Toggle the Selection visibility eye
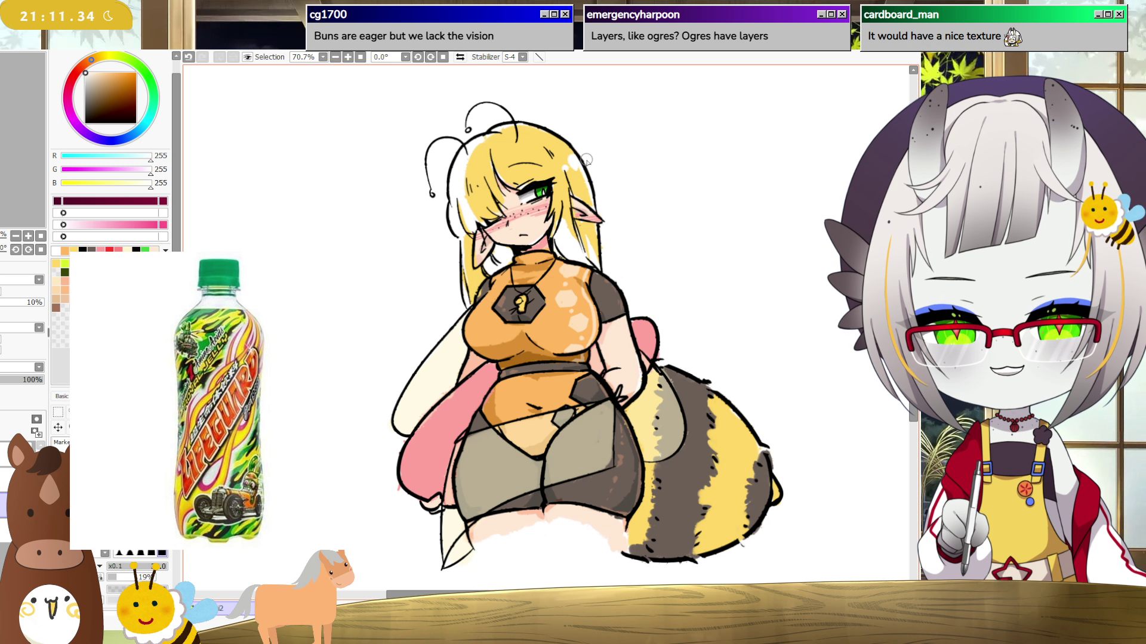This screenshot has width=1146, height=644. point(248,57)
